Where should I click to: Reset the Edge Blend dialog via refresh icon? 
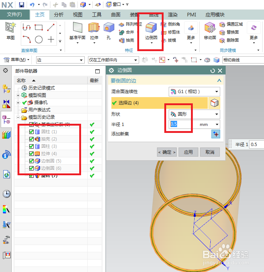[212, 71]
